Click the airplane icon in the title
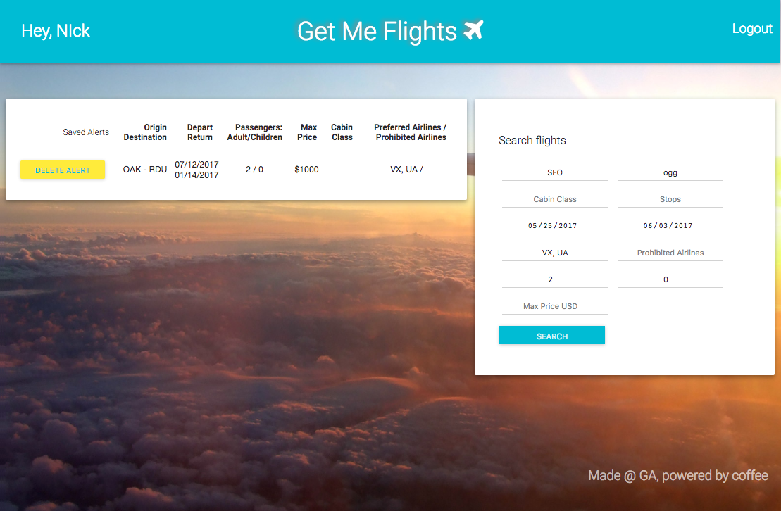The width and height of the screenshot is (781, 511). click(473, 30)
